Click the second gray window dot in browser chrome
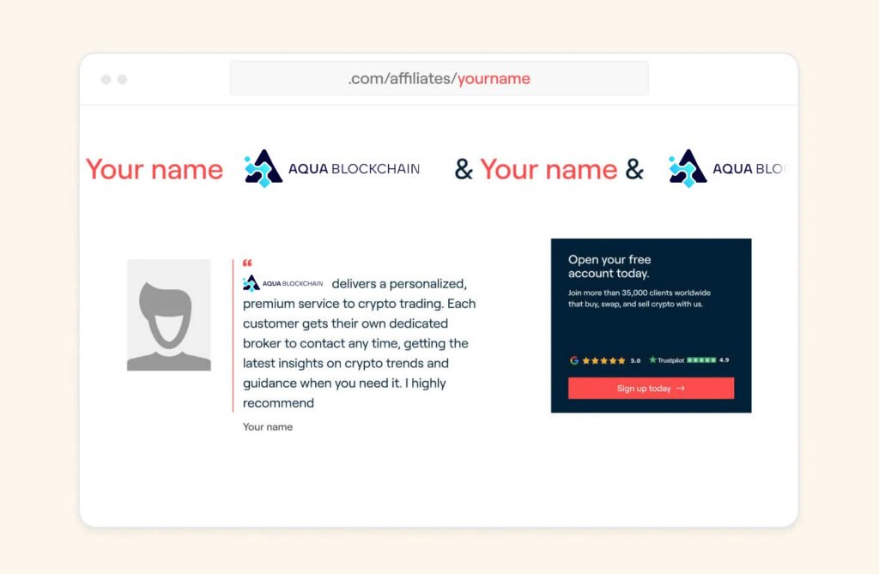This screenshot has width=879, height=574. pos(122,80)
